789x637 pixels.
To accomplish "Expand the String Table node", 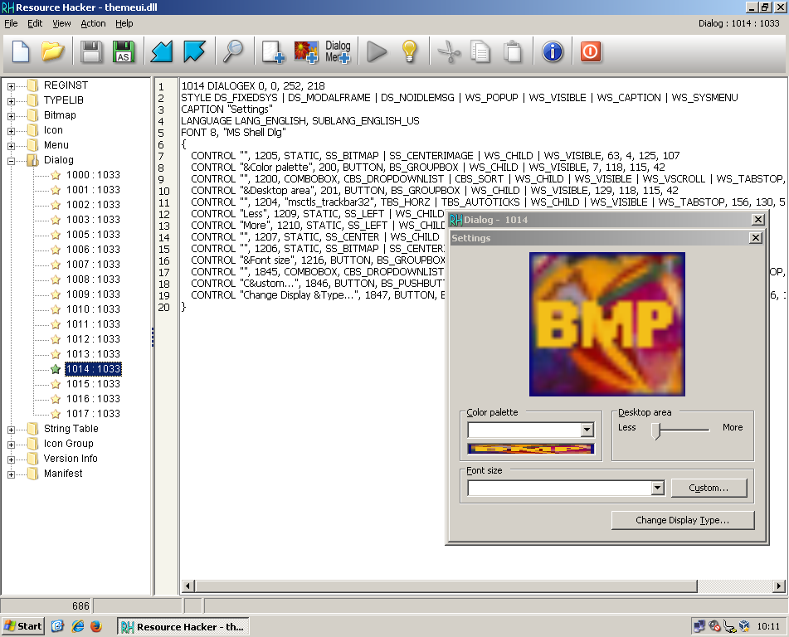I will pyautogui.click(x=12, y=429).
